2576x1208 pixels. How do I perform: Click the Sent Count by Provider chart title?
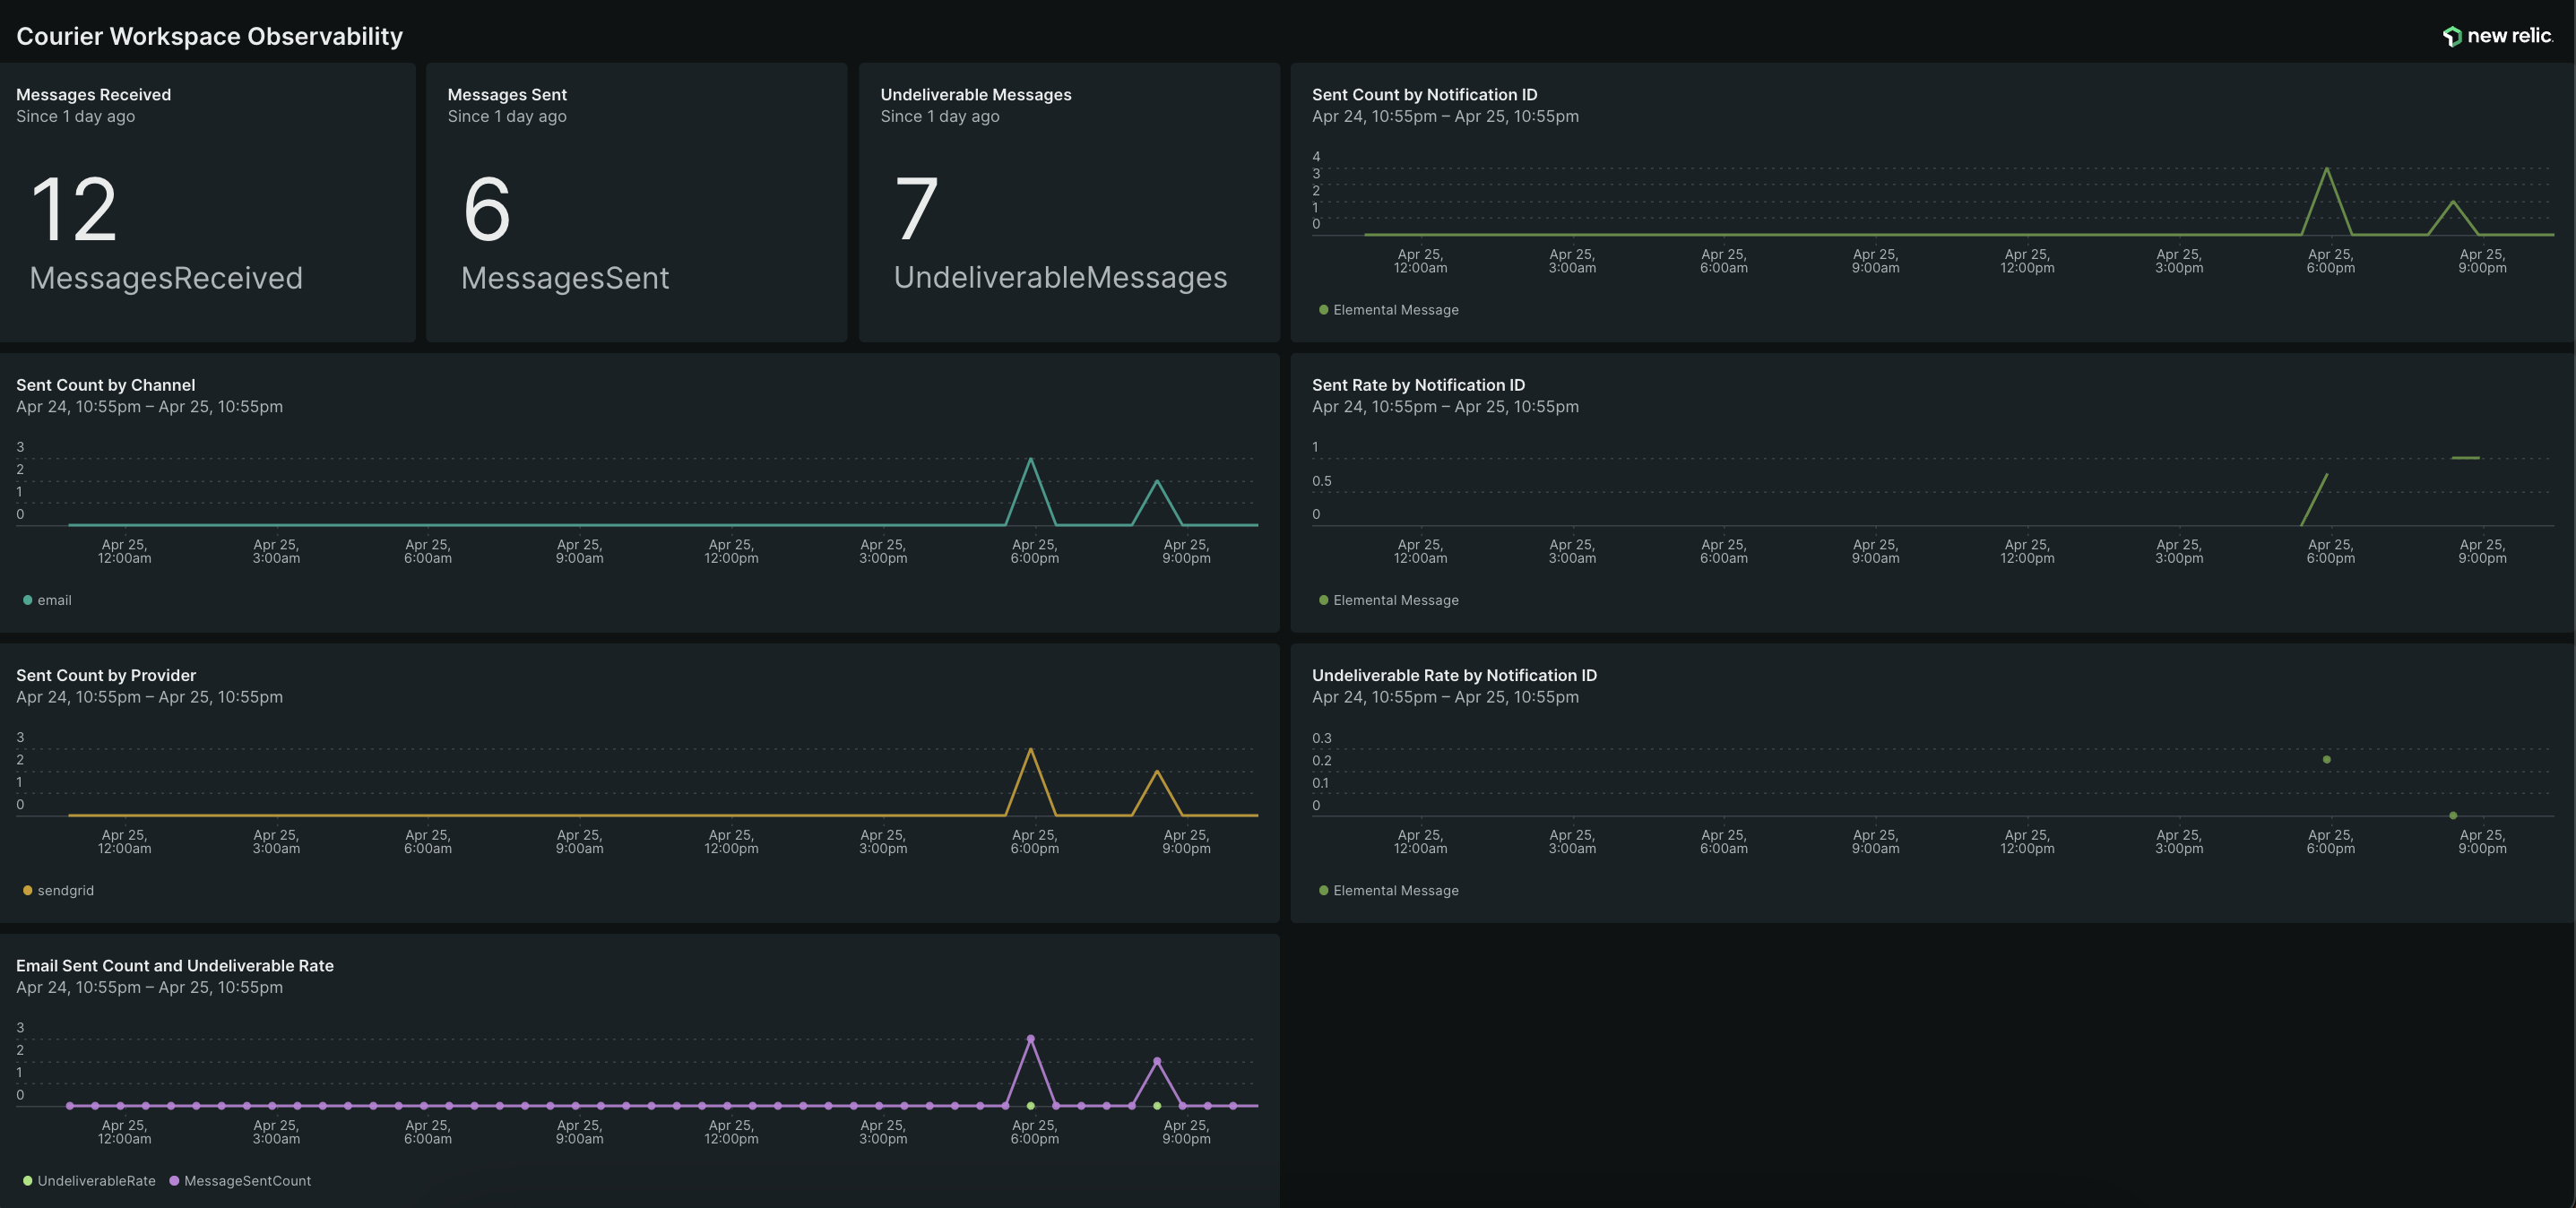click(106, 675)
